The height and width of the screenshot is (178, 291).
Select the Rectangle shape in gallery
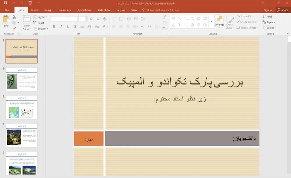pyautogui.click(x=192, y=19)
